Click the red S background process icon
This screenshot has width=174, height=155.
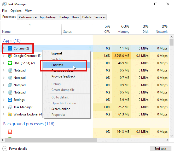pyautogui.click(x=10, y=132)
